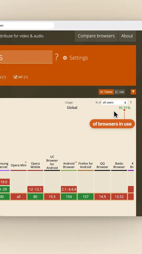Select Android Browser 2.1-4.4.4 cell

[69, 189]
